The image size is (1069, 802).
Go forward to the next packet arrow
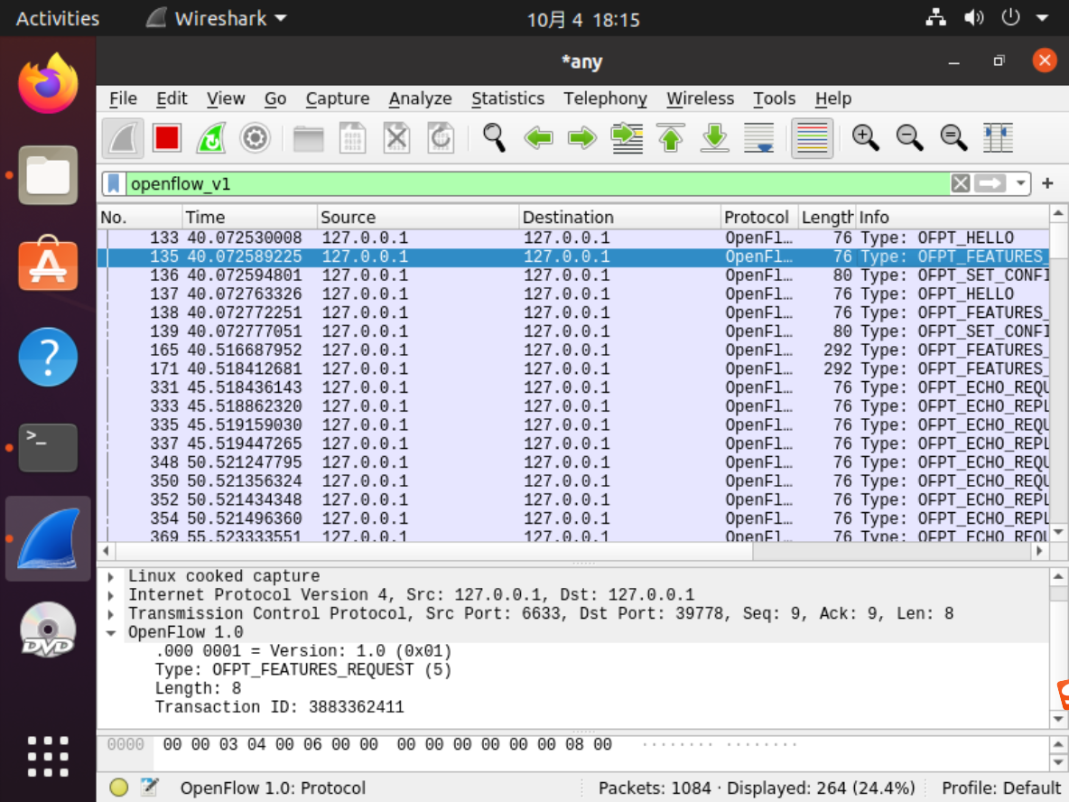click(x=582, y=138)
